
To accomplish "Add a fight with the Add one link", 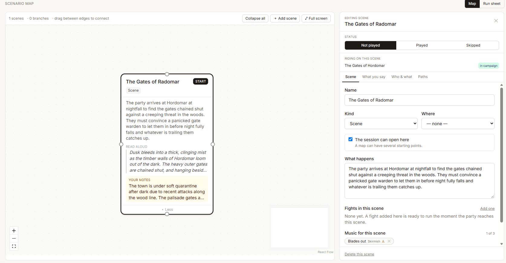I will pyautogui.click(x=487, y=209).
